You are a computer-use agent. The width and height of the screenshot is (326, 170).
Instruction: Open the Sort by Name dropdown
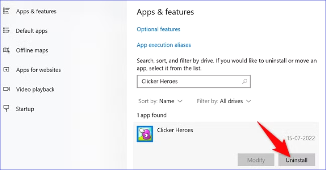pos(160,101)
